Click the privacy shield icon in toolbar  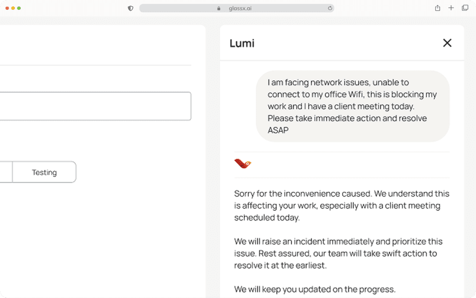click(x=130, y=8)
